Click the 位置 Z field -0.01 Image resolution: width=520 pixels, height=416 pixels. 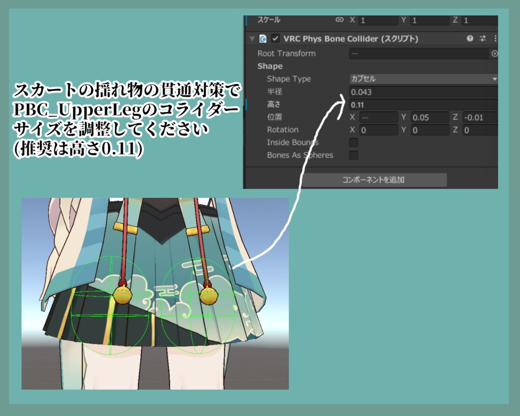480,117
